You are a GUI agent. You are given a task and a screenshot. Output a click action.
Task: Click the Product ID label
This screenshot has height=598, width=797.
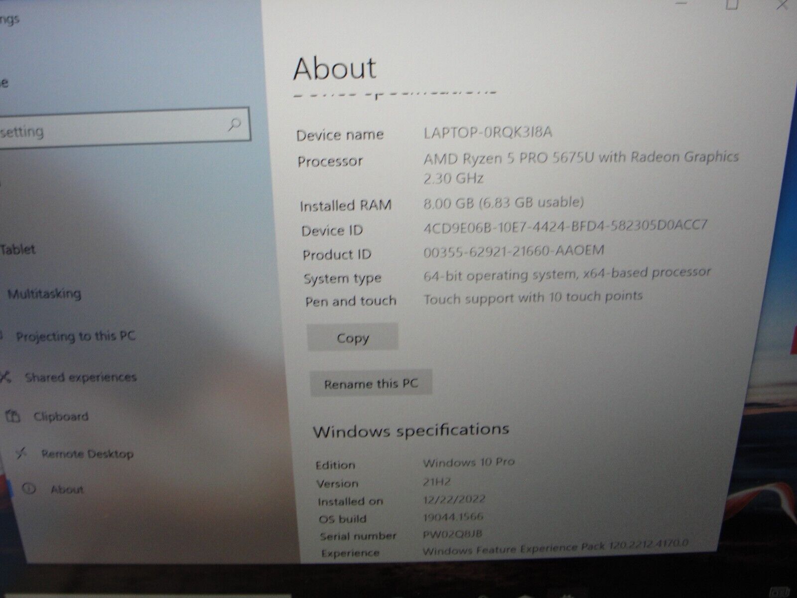click(x=337, y=255)
